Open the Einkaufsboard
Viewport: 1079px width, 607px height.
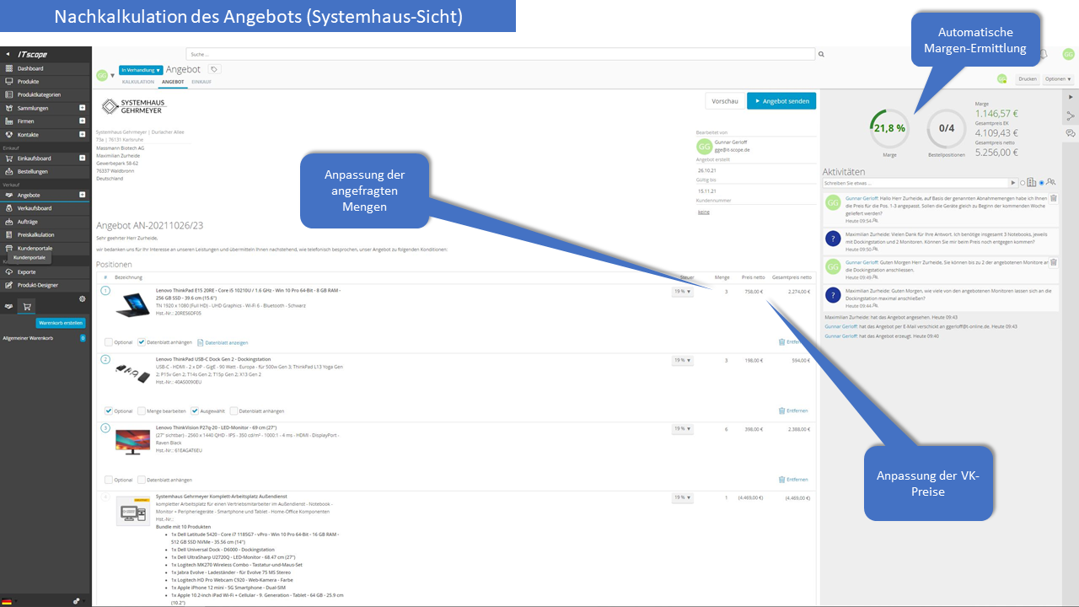tap(42, 158)
